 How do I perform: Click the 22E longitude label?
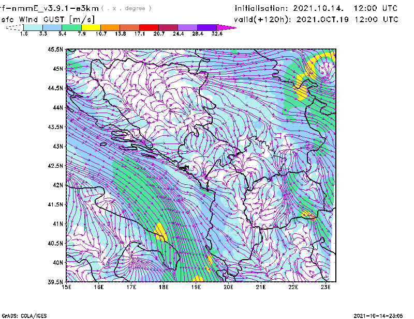[x=293, y=287]
